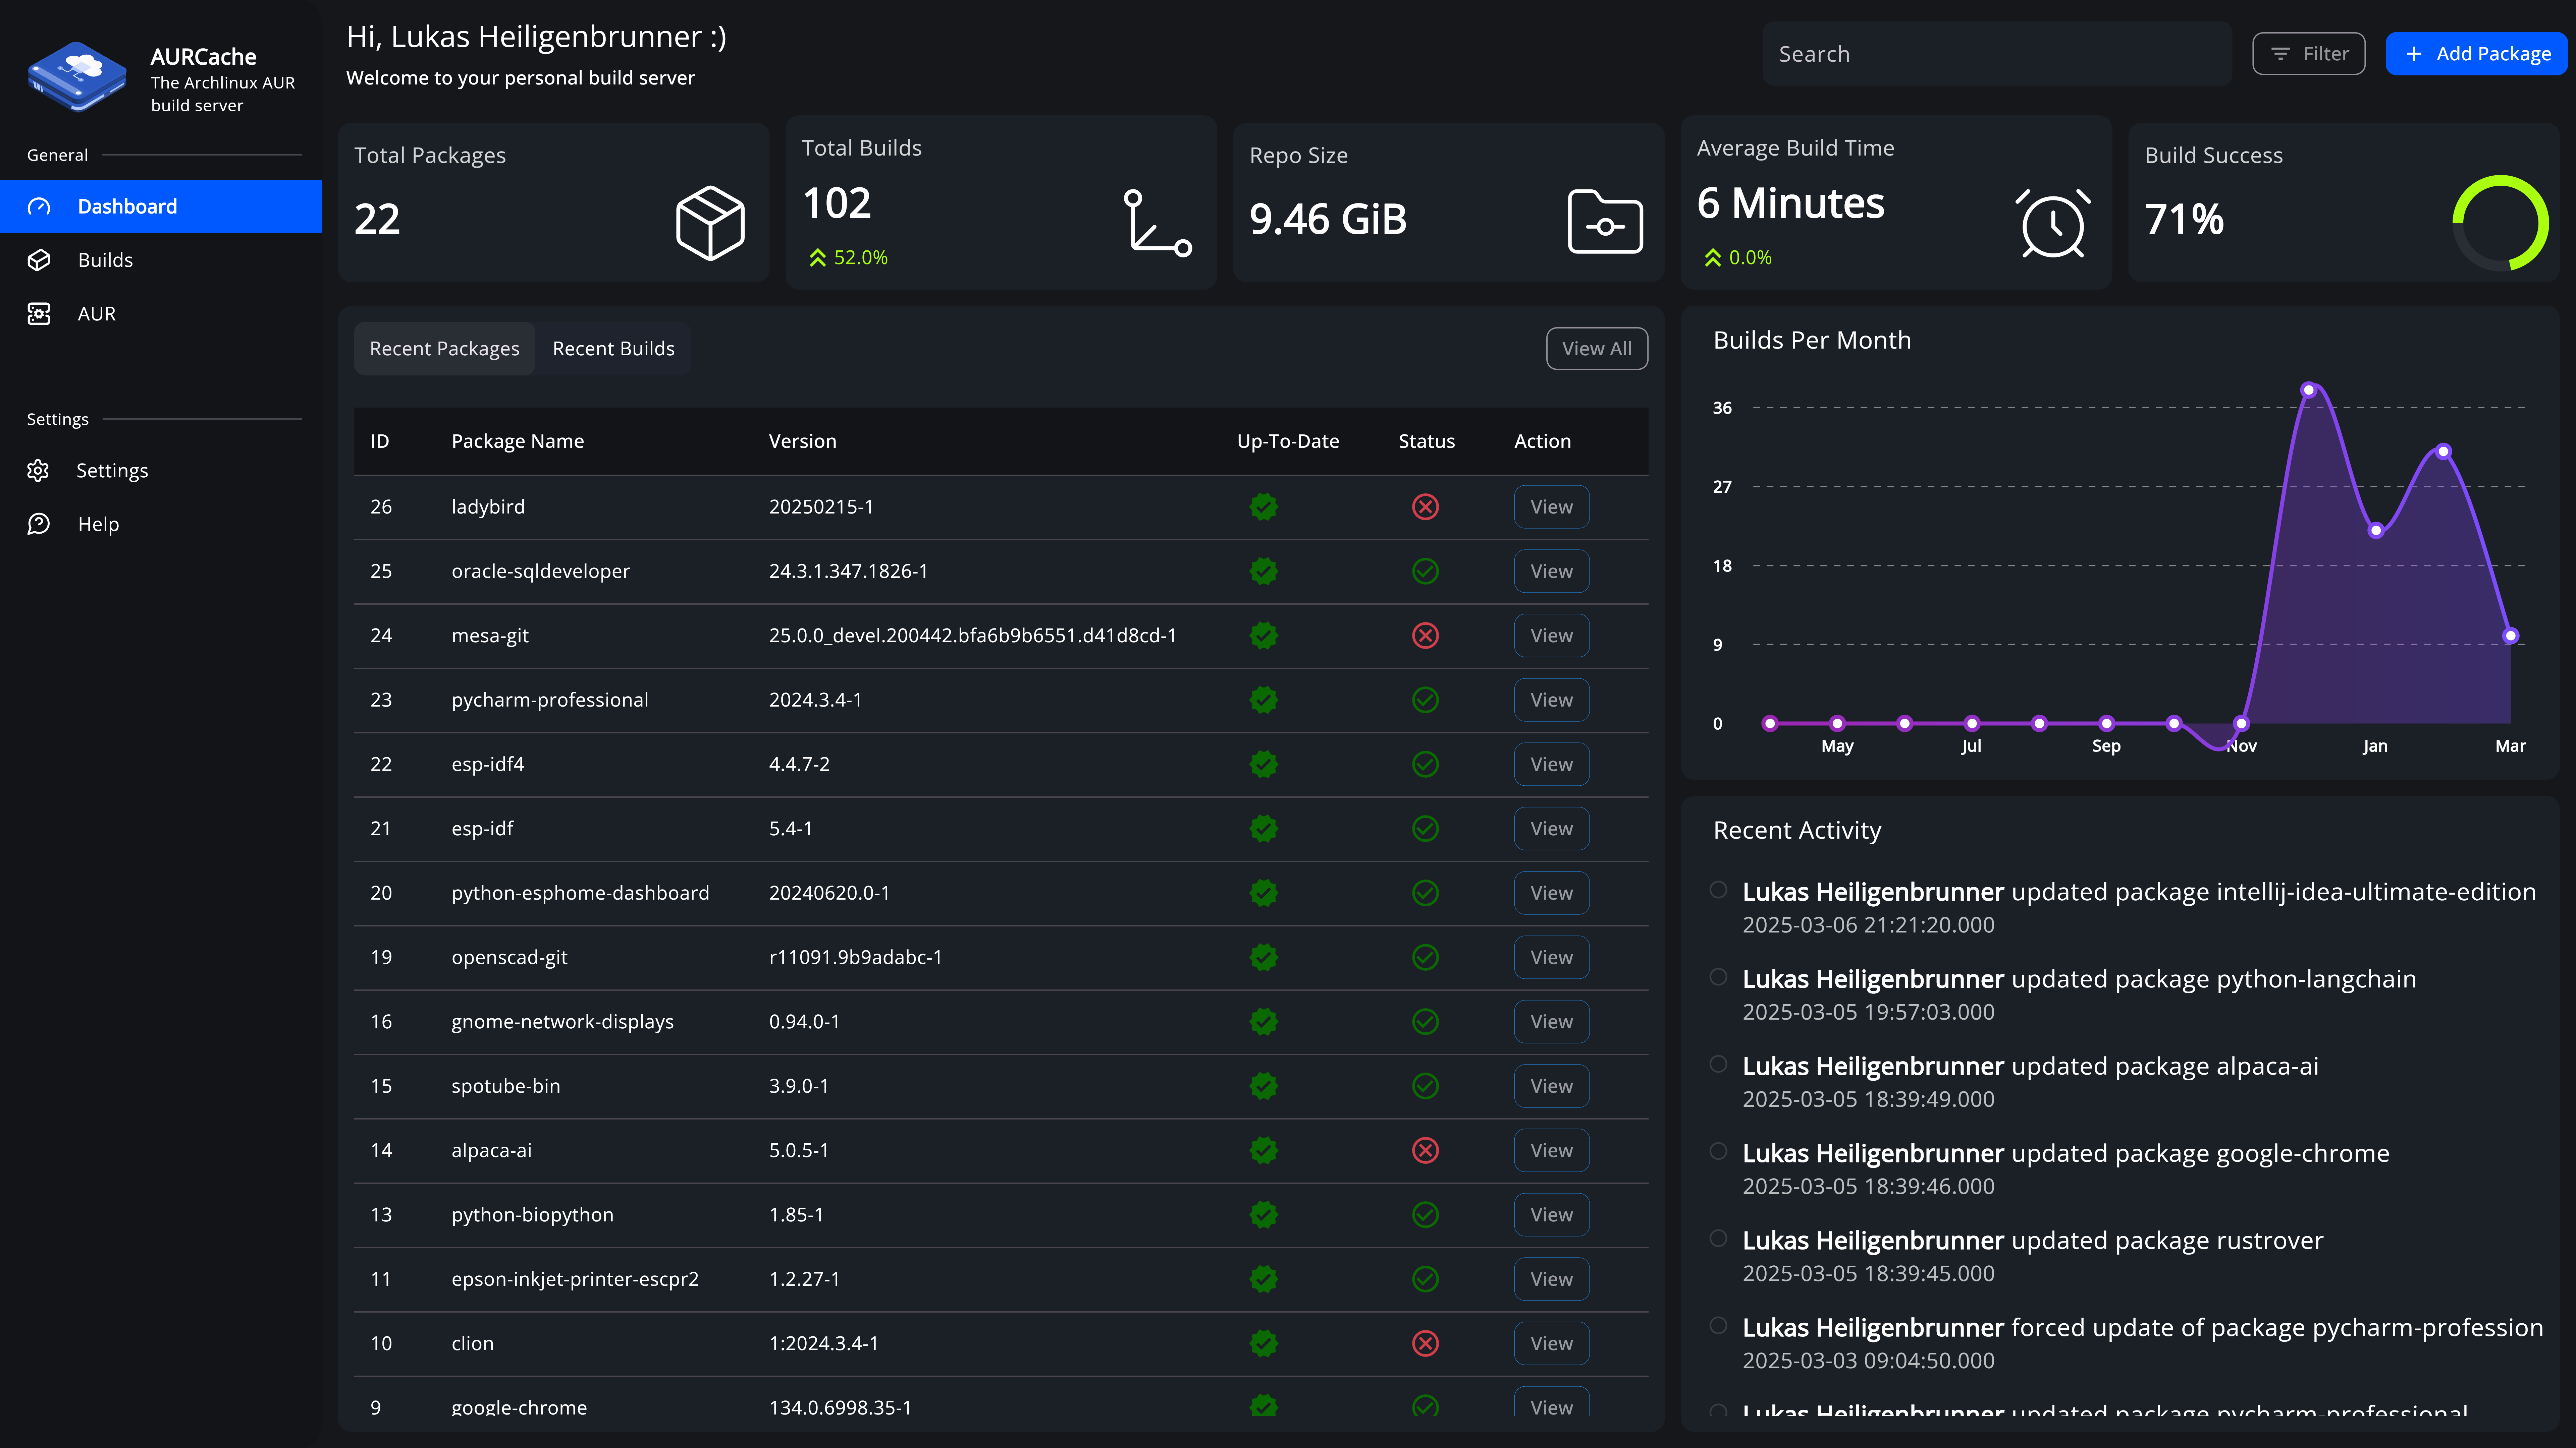
Task: Click the Total Builds branch icon
Action: click(x=1158, y=223)
